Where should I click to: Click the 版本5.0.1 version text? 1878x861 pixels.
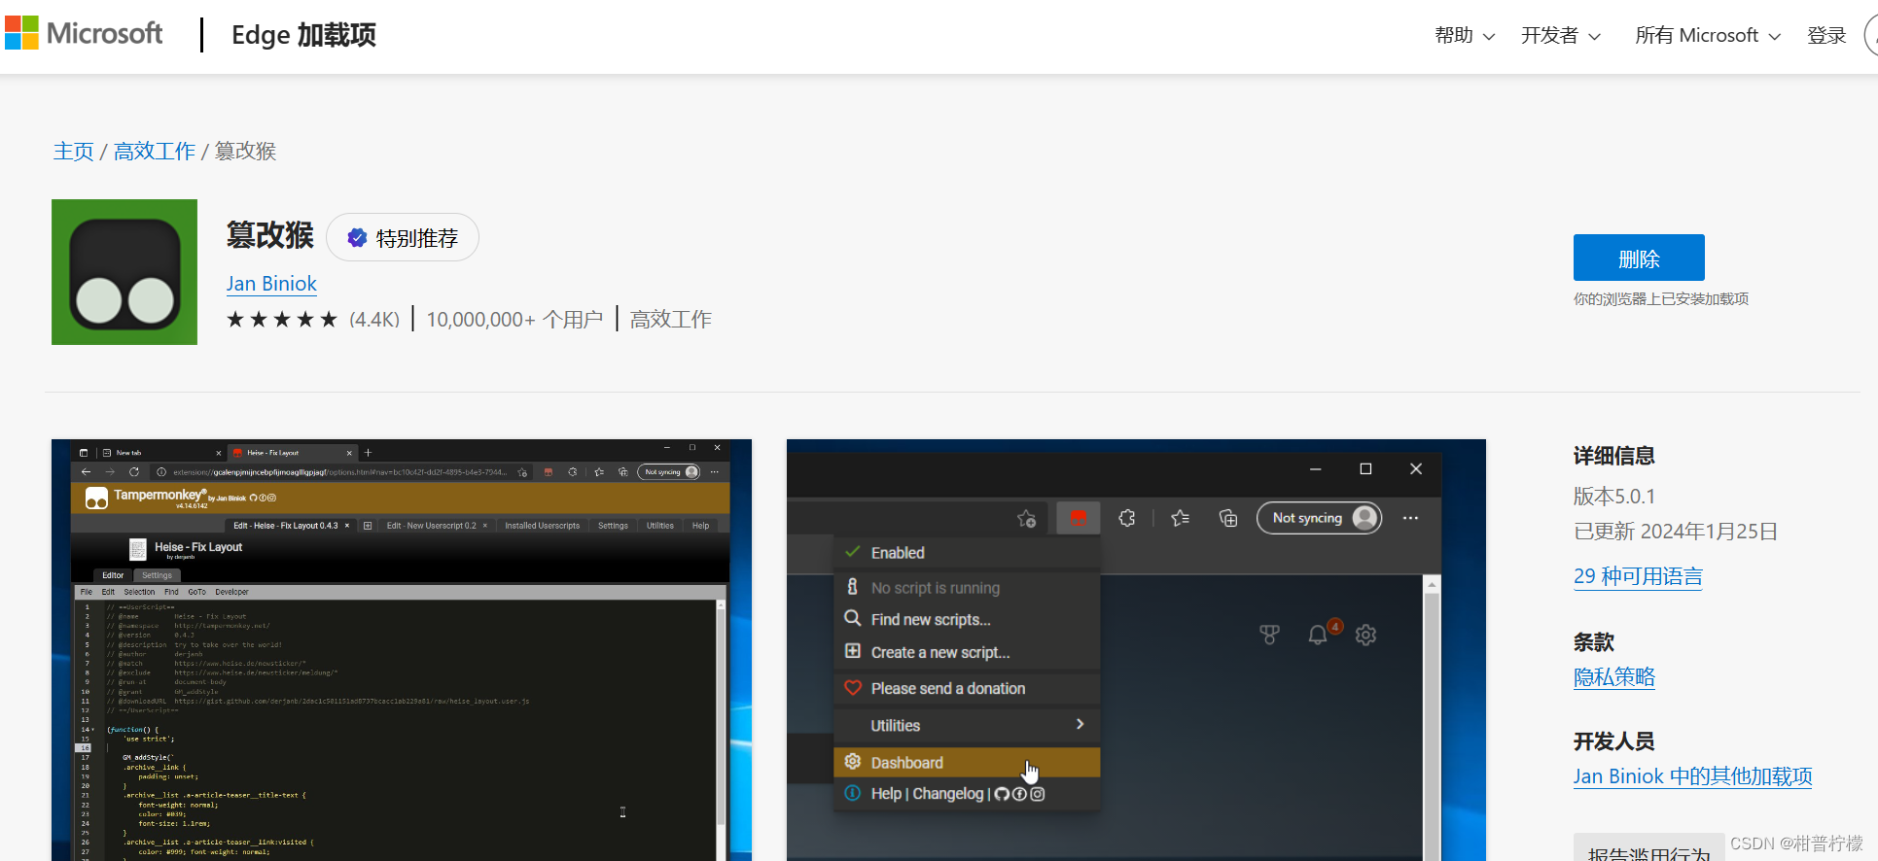coord(1614,497)
